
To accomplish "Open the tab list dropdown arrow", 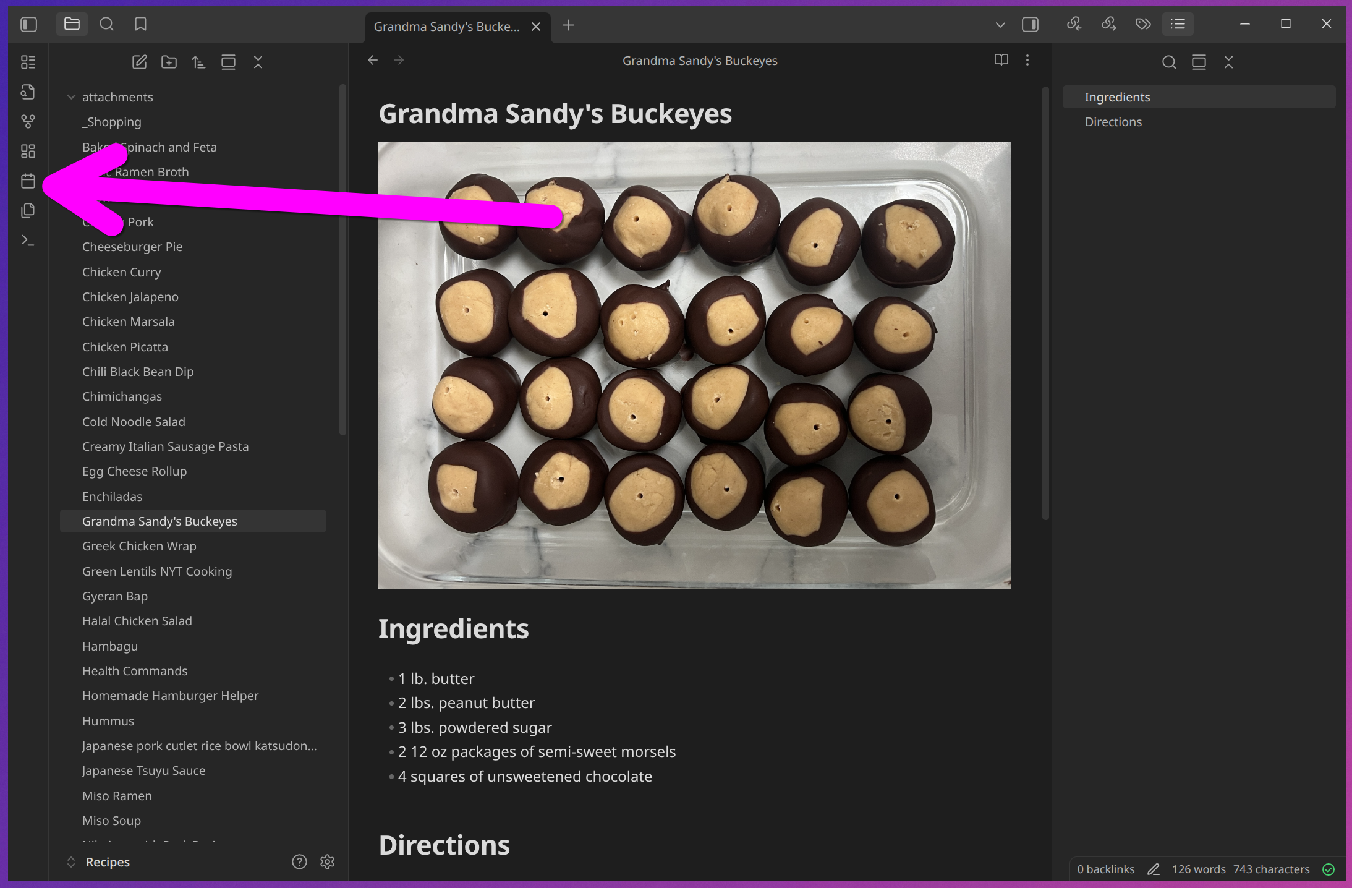I will (1000, 25).
